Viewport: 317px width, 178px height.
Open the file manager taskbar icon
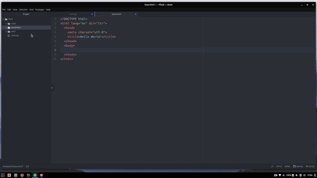[15, 175]
